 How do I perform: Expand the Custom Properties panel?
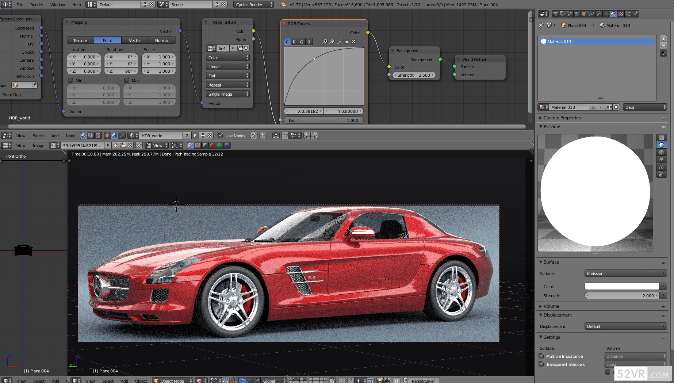(562, 118)
